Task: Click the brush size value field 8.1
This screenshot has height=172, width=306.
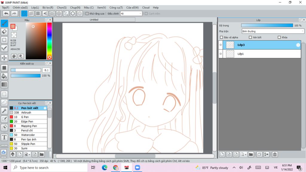Action: (46, 70)
